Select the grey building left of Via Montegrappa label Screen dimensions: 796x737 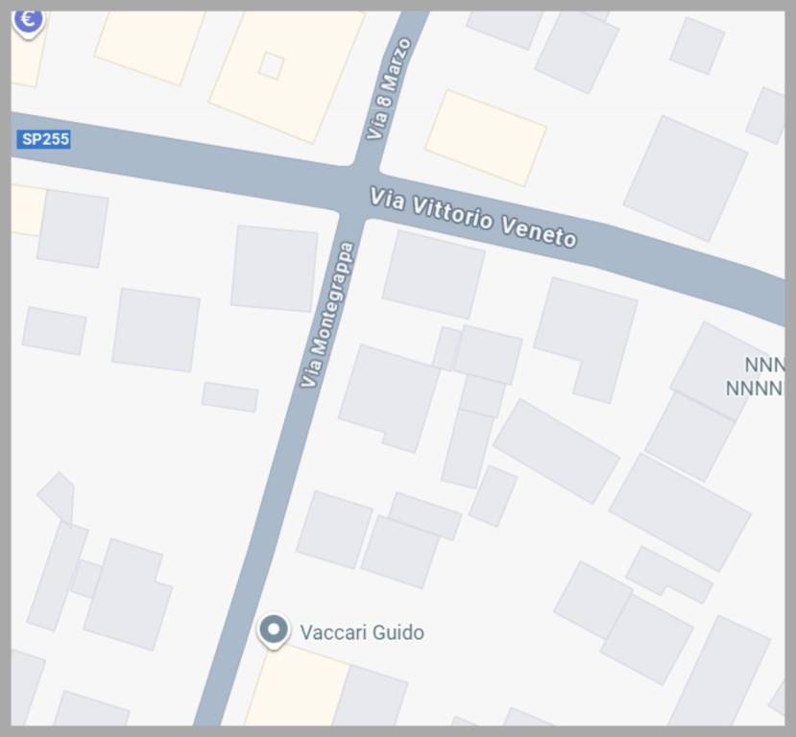click(x=275, y=269)
